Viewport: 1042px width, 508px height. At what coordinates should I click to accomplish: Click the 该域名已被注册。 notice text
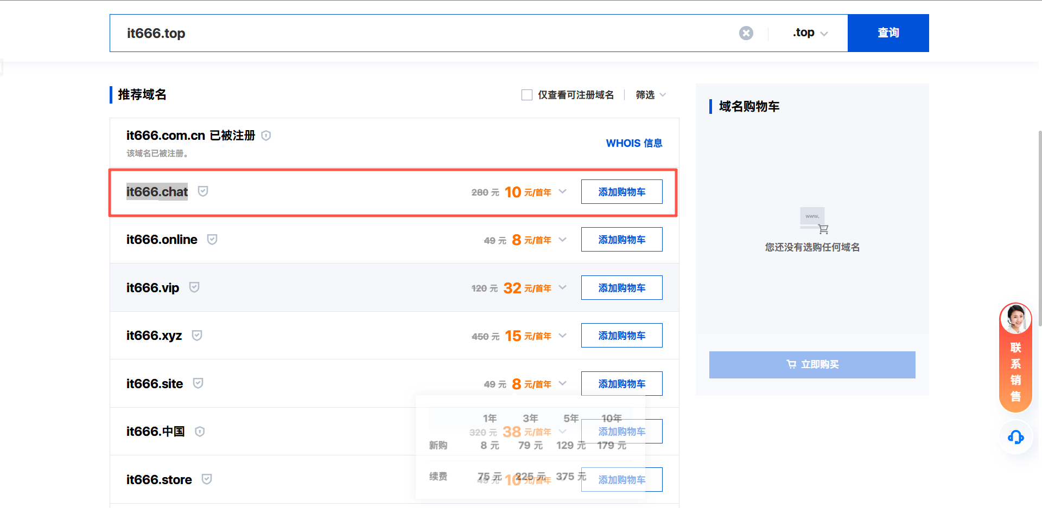click(157, 153)
